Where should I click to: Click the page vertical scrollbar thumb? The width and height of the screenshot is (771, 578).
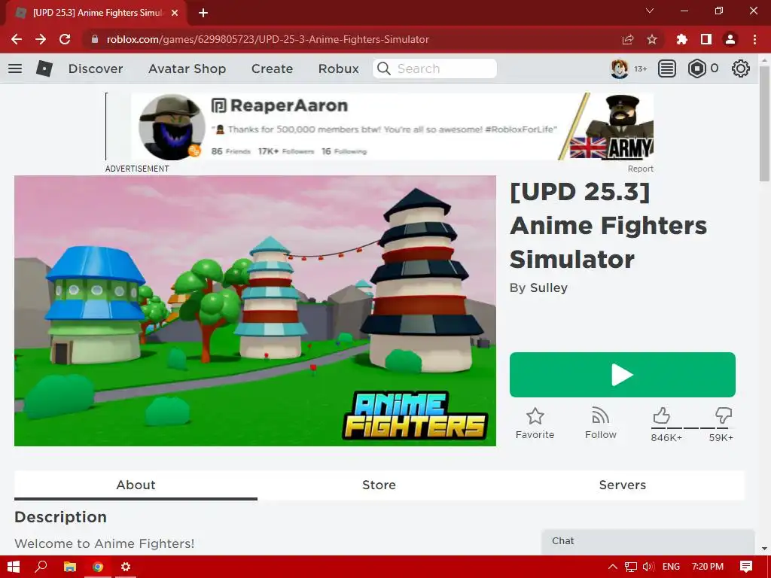pos(764,123)
